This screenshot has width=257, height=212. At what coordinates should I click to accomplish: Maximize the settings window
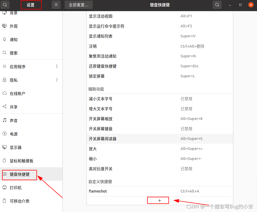(240, 5)
